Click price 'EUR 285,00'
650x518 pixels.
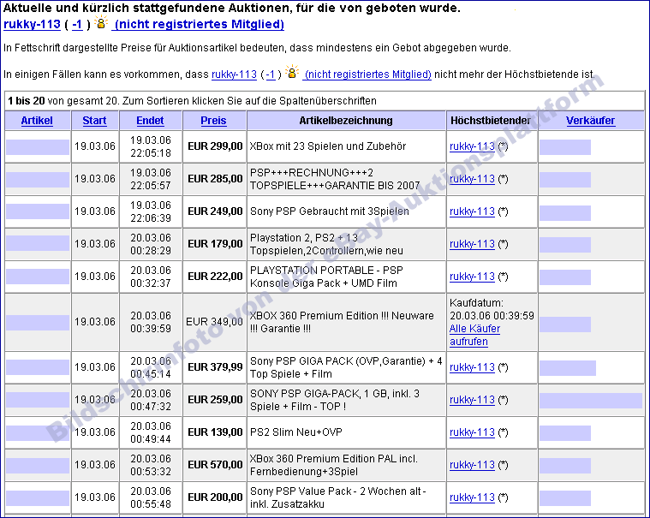[x=215, y=179]
